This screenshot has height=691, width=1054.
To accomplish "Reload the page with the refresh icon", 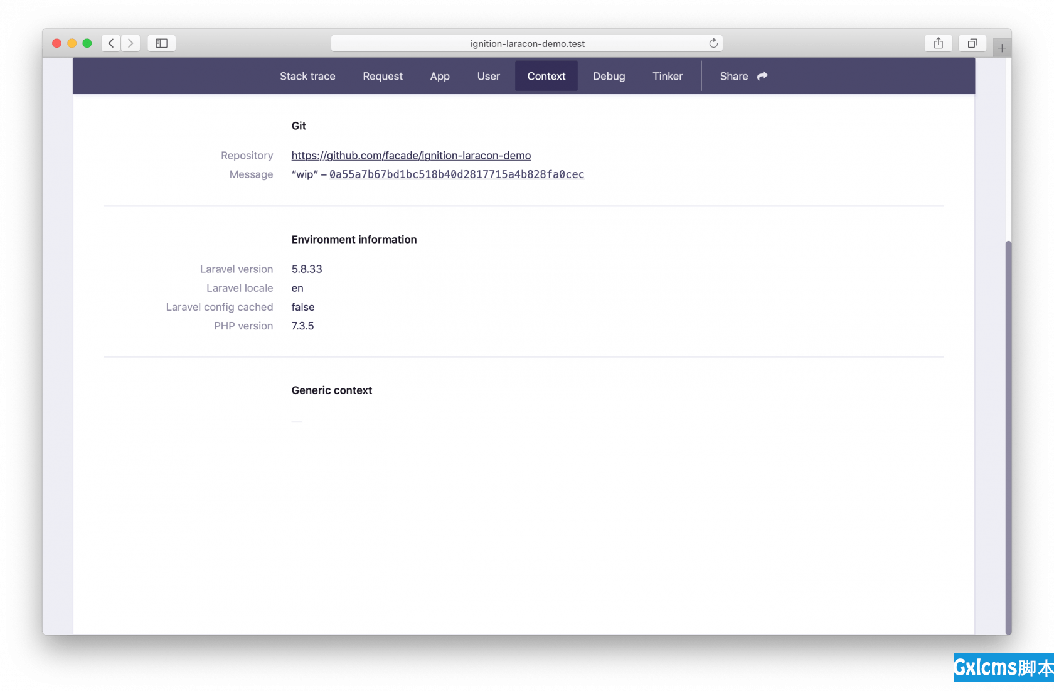I will [x=713, y=43].
